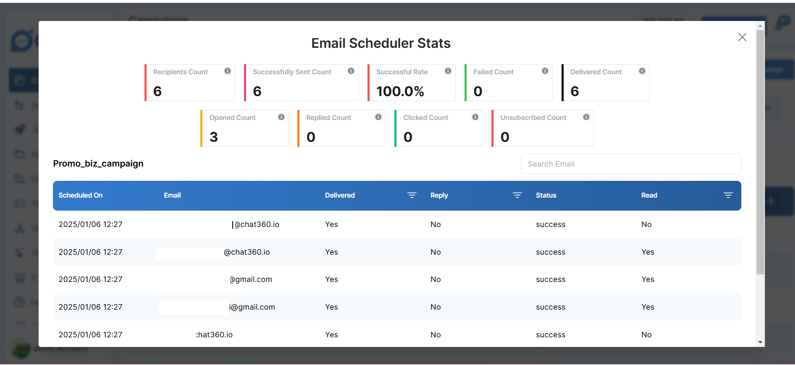Click the first row's scheduled date 2025/01/06 12:27
The image size is (795, 365).
90,224
